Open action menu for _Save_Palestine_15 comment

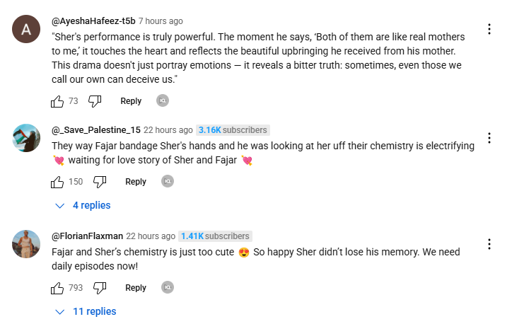click(x=489, y=138)
